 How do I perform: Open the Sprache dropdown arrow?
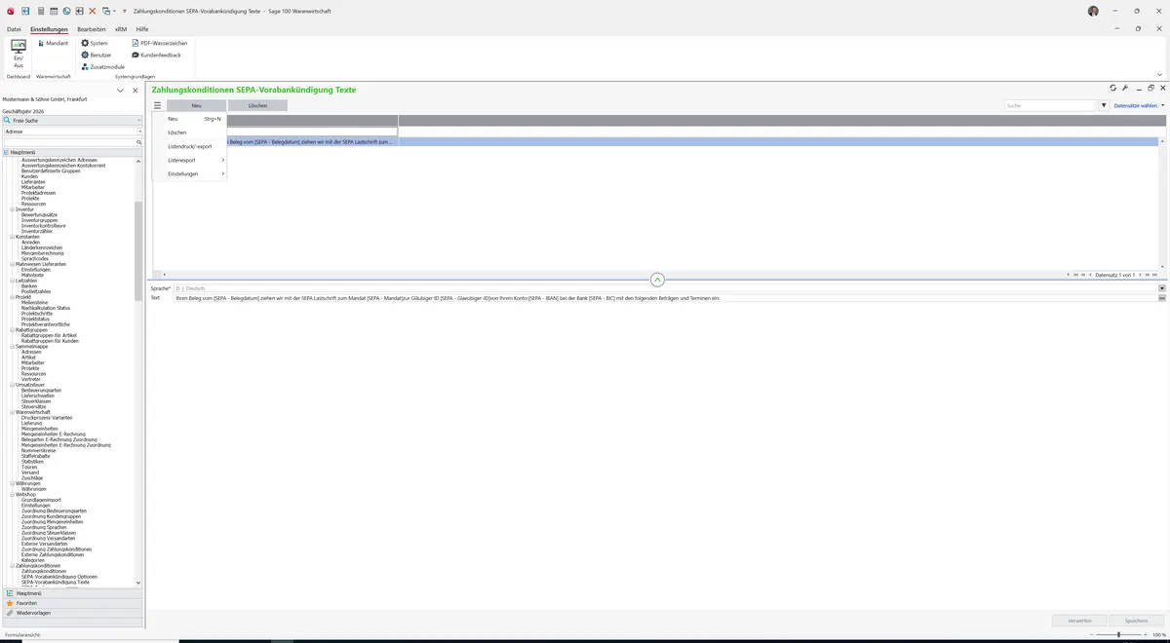pyautogui.click(x=1162, y=288)
